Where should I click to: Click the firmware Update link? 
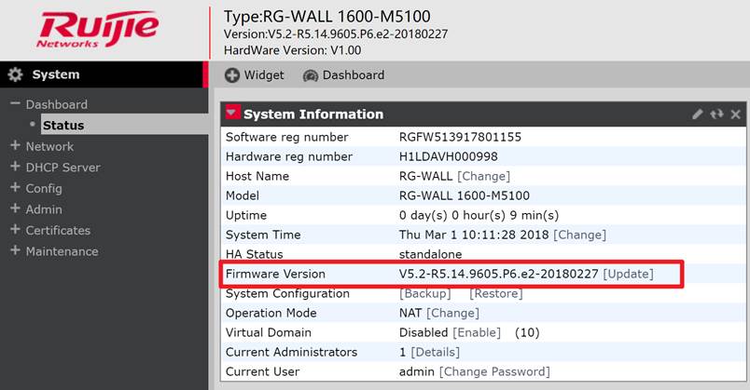pos(628,274)
